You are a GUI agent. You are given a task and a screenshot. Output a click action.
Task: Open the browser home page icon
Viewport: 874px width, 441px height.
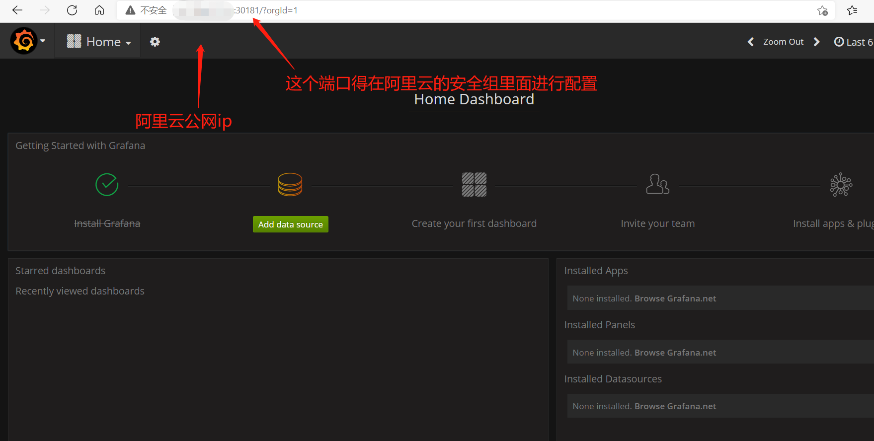(99, 10)
